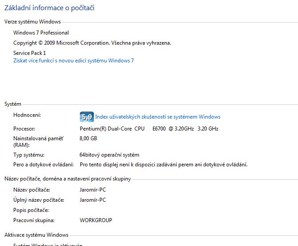Open Získat více funkcí s novou edicí link
This screenshot has height=246, width=298.
74,61
